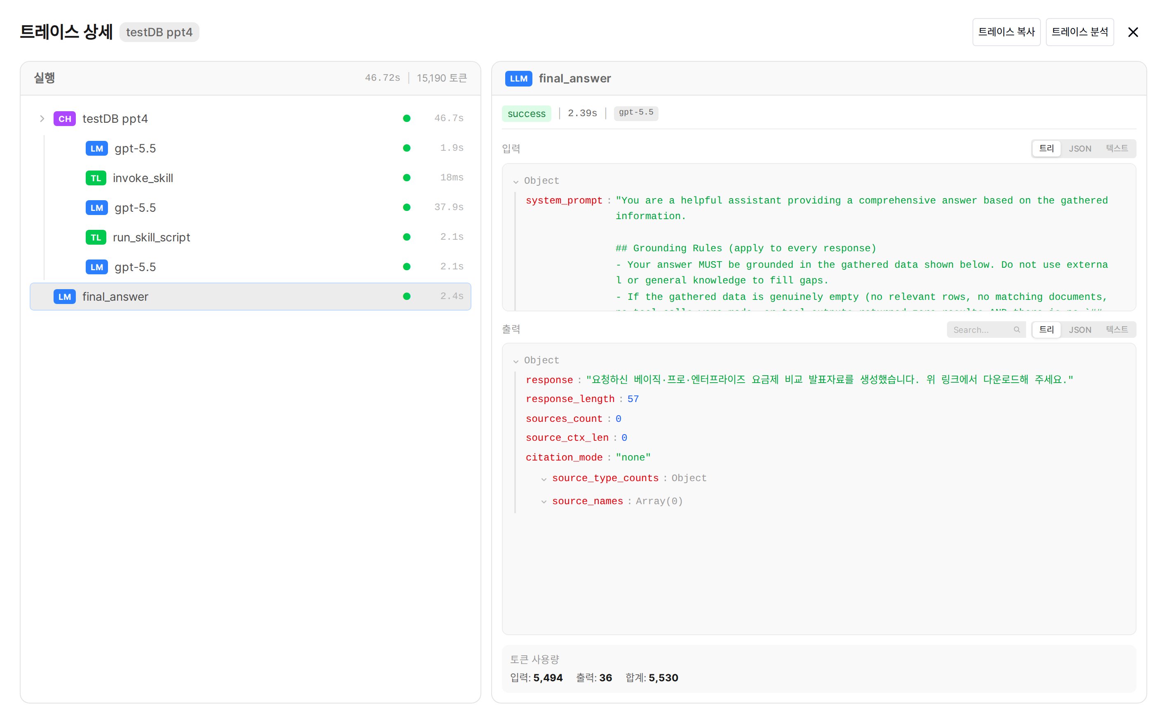Select the testDB ppt4 tree row
This screenshot has width=1167, height=720.
click(250, 119)
